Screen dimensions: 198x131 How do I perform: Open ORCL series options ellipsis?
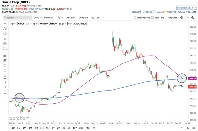point(15,23)
